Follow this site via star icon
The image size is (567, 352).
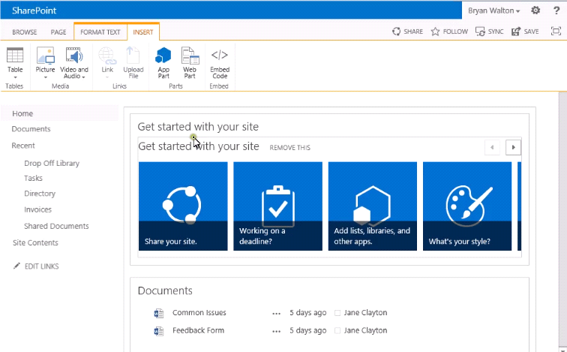435,32
